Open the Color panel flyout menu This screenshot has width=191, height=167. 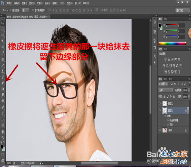tap(189, 19)
